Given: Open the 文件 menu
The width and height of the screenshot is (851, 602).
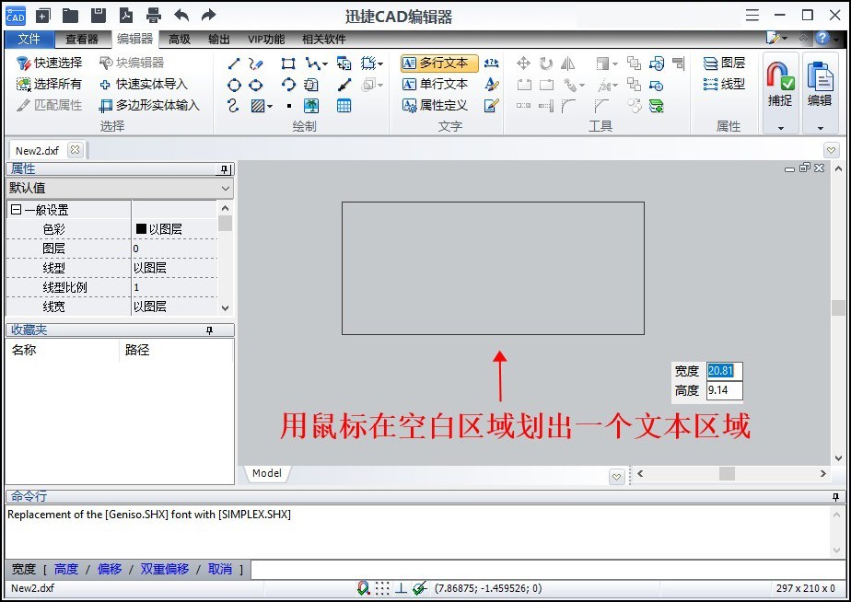Looking at the screenshot, I should coord(29,39).
